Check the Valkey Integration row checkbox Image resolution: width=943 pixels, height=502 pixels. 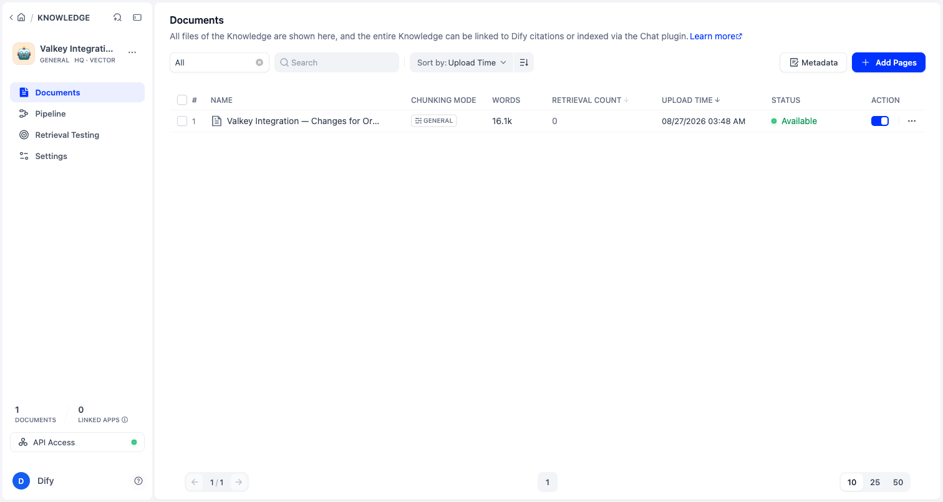pos(182,121)
